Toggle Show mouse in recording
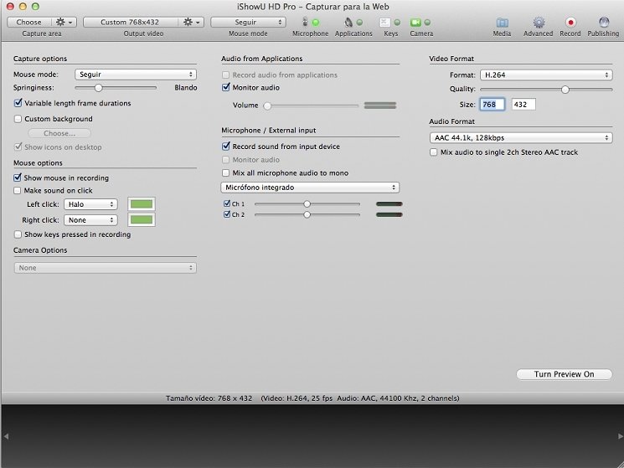Screen dimensions: 624x468 (x=18, y=177)
